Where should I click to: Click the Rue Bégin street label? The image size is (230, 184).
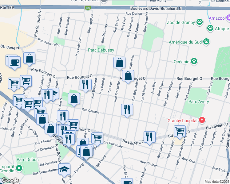[x=160, y=89]
